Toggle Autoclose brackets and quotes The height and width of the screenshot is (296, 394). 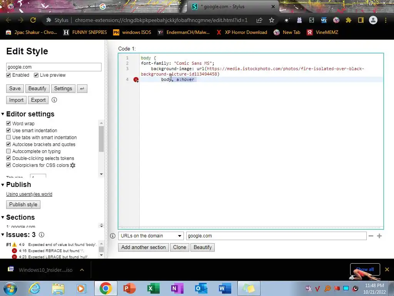(8, 144)
